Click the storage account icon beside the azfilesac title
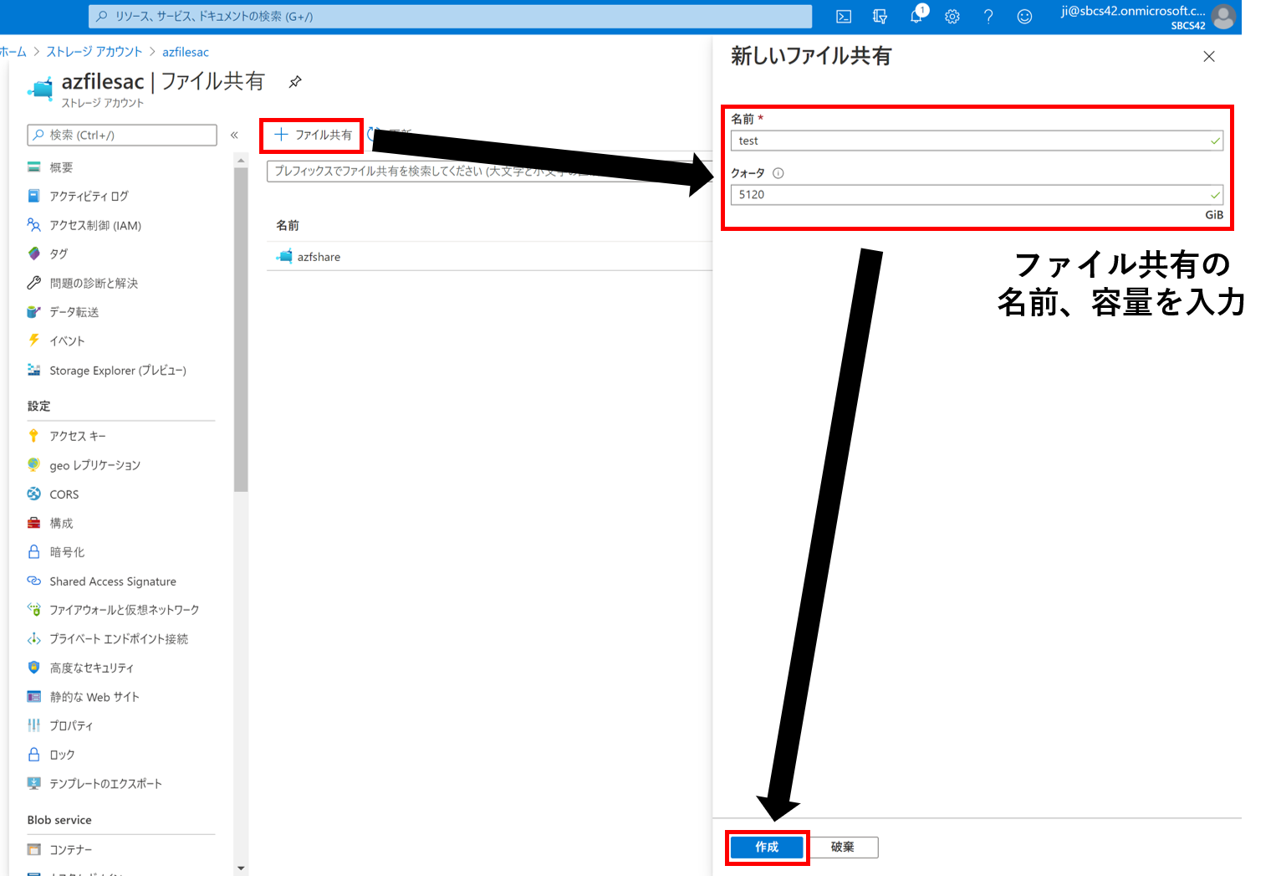Image resolution: width=1276 pixels, height=876 pixels. [x=40, y=88]
